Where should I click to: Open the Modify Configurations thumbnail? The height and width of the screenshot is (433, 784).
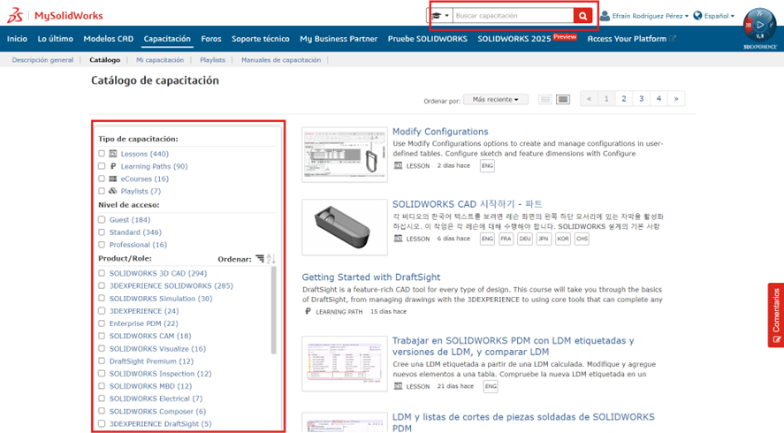(345, 155)
